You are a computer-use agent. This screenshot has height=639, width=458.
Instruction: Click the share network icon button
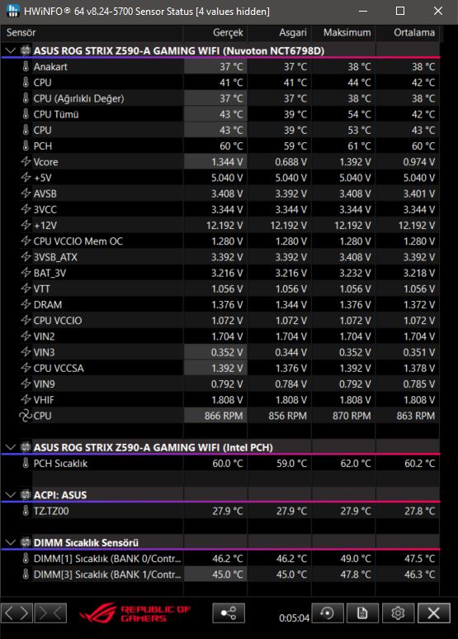pos(229,613)
